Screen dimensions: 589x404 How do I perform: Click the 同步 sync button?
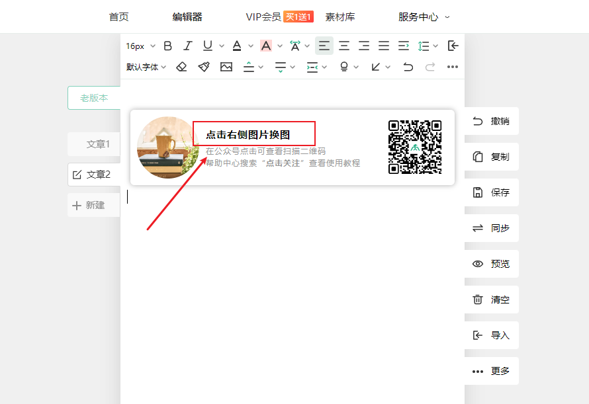pos(491,228)
